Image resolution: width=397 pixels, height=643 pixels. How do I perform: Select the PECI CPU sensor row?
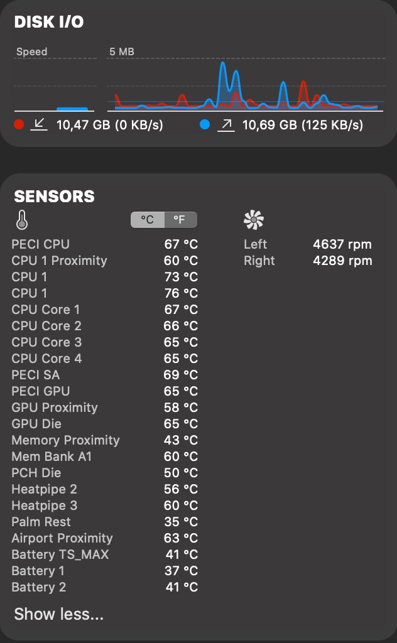click(105, 244)
